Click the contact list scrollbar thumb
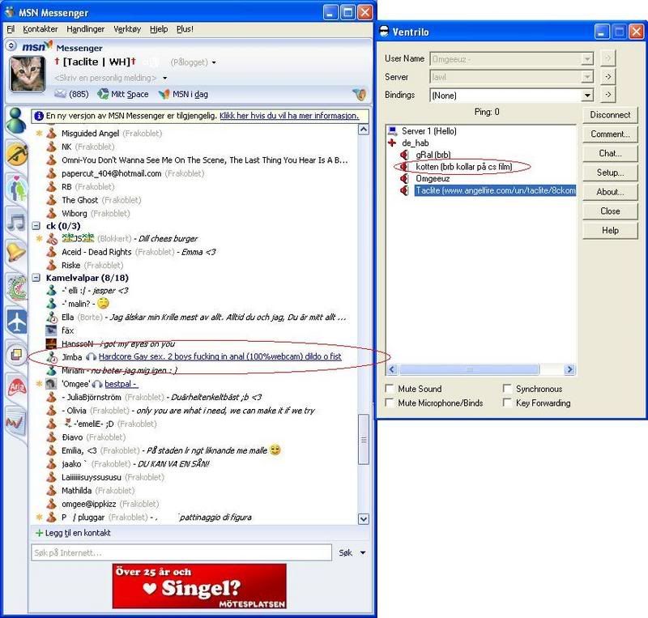The image size is (648, 618). tap(363, 440)
